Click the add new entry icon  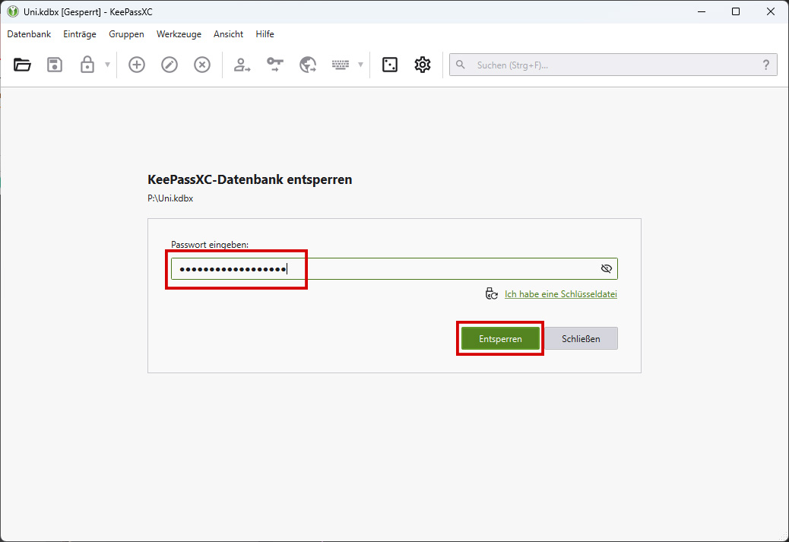137,65
